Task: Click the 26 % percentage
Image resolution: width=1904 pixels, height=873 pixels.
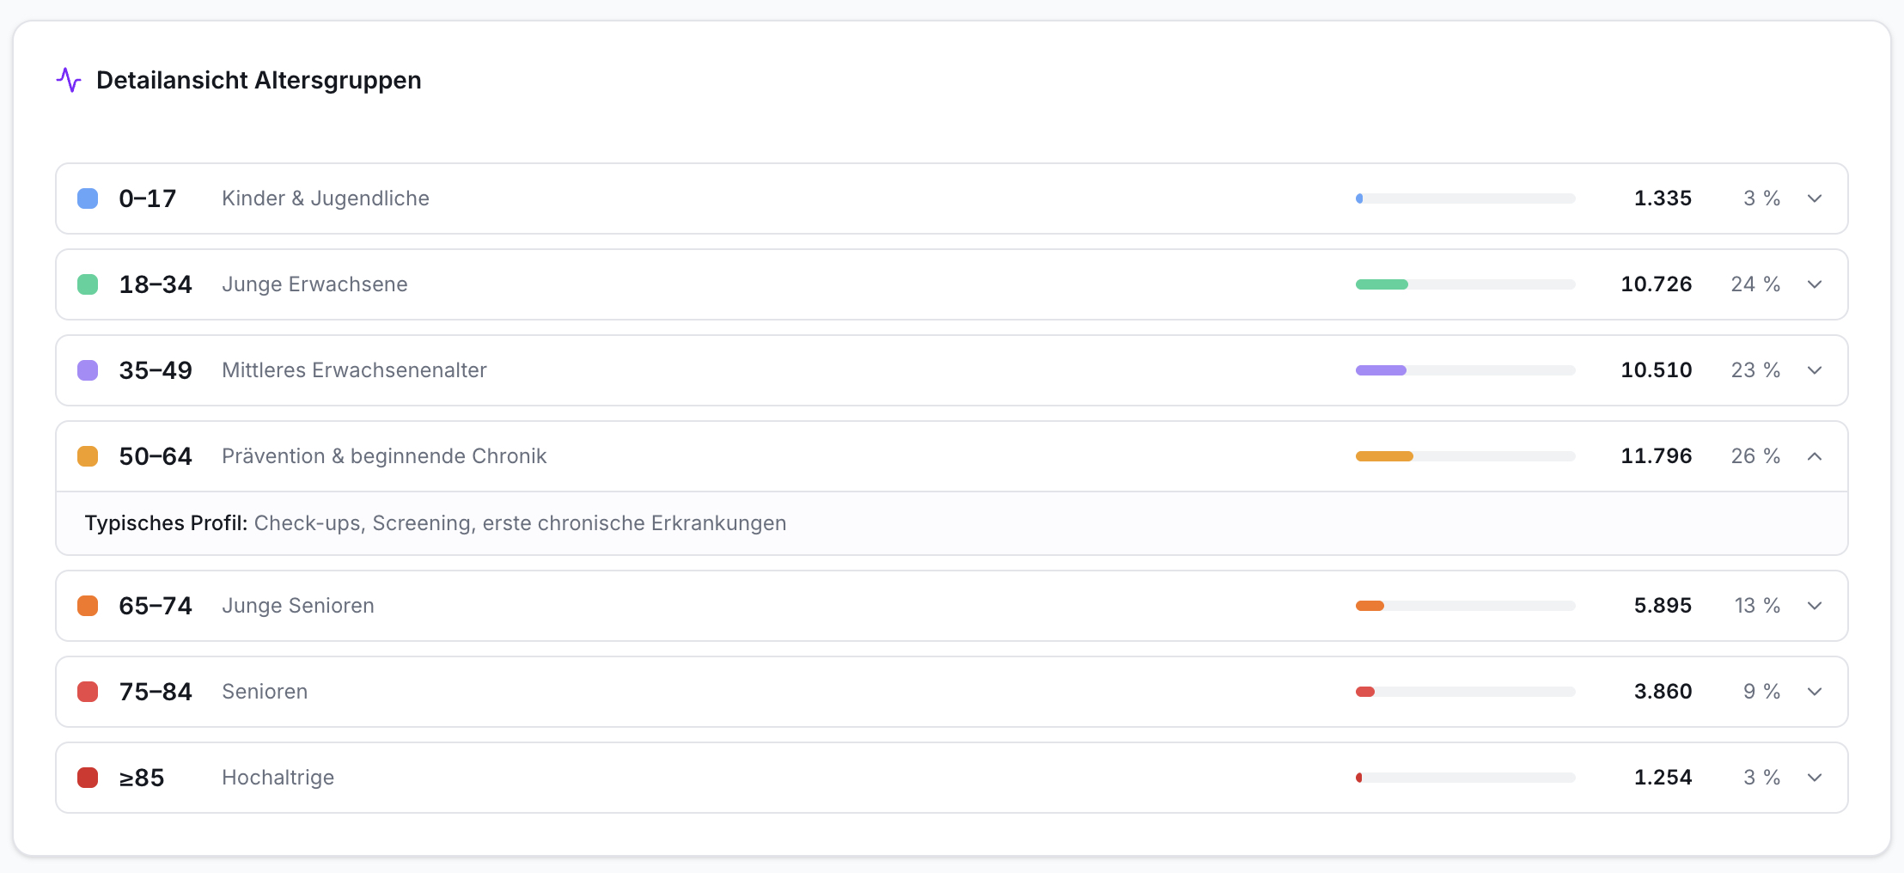Action: [1755, 456]
